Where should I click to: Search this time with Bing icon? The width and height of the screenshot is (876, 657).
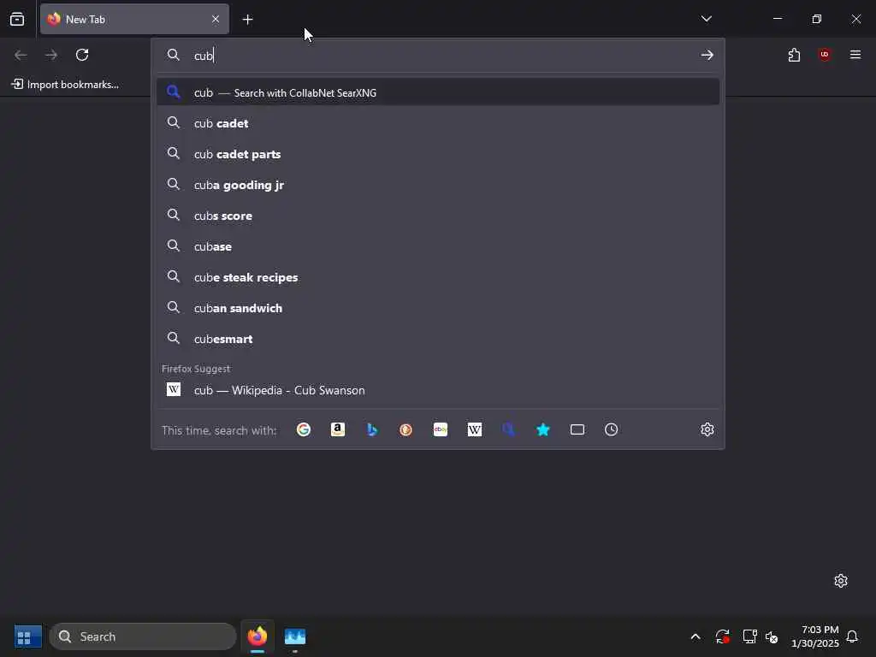372,429
